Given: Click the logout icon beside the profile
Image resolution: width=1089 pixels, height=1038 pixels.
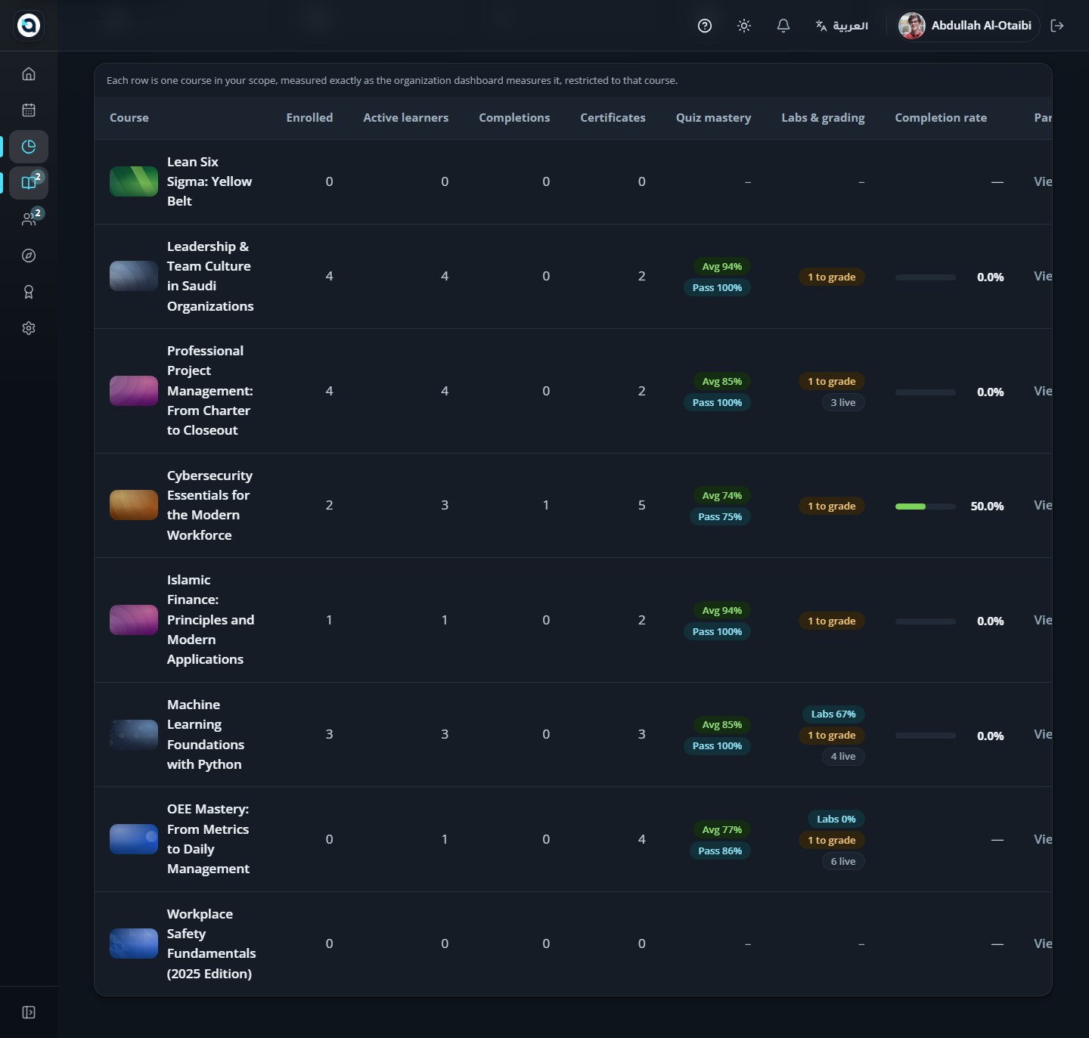Looking at the screenshot, I should coord(1057,26).
